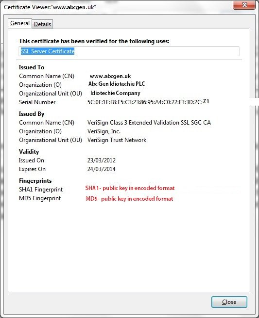The height and width of the screenshot is (318, 259).
Task: Click the VeriSign, Inc. organization value
Action: coord(104,131)
